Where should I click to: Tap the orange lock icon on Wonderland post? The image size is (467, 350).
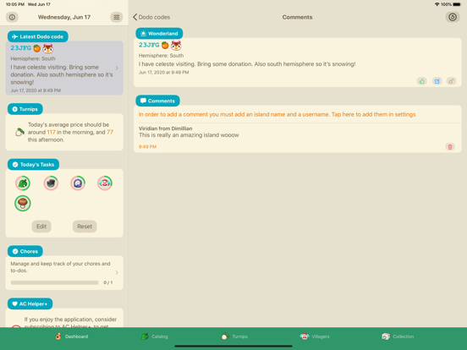(x=451, y=81)
